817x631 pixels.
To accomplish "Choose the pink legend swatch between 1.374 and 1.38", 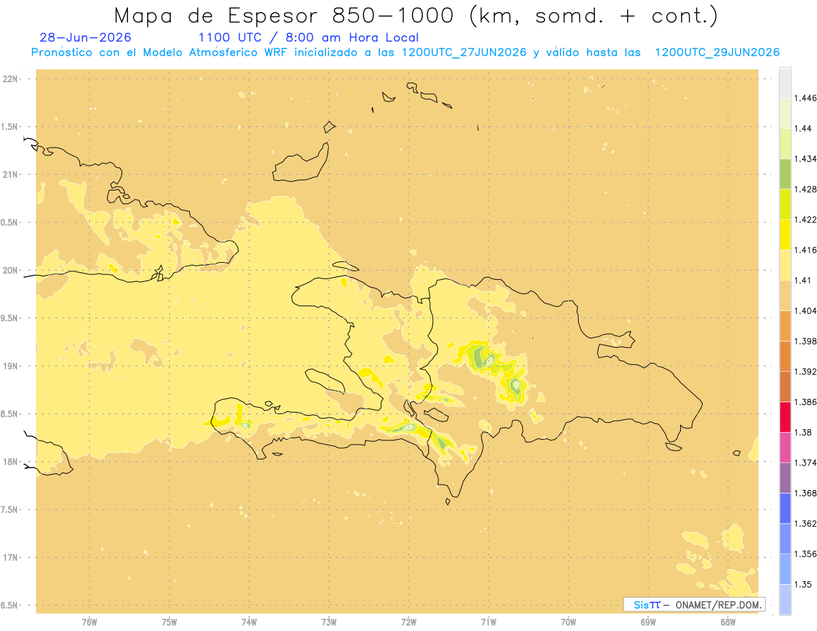I will [785, 447].
